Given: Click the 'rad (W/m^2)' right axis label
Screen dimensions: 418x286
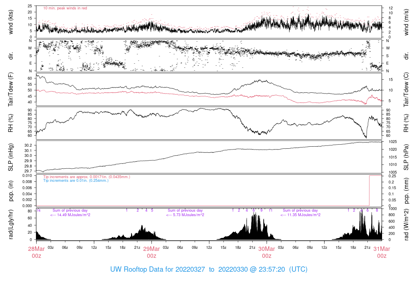Looking at the screenshot, I should point(406,224).
